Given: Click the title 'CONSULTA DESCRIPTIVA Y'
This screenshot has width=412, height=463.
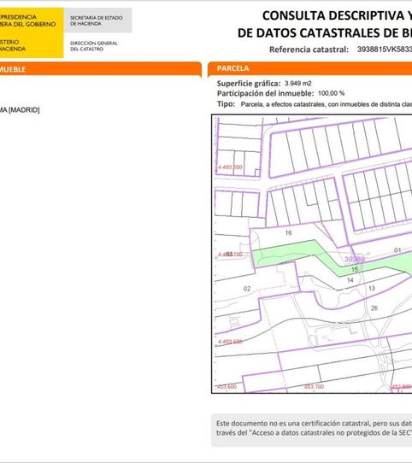Looking at the screenshot, I should 337,15.
